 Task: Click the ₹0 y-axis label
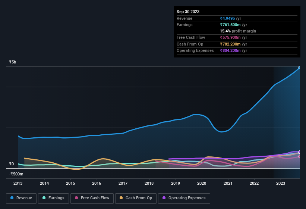[x=11, y=164]
